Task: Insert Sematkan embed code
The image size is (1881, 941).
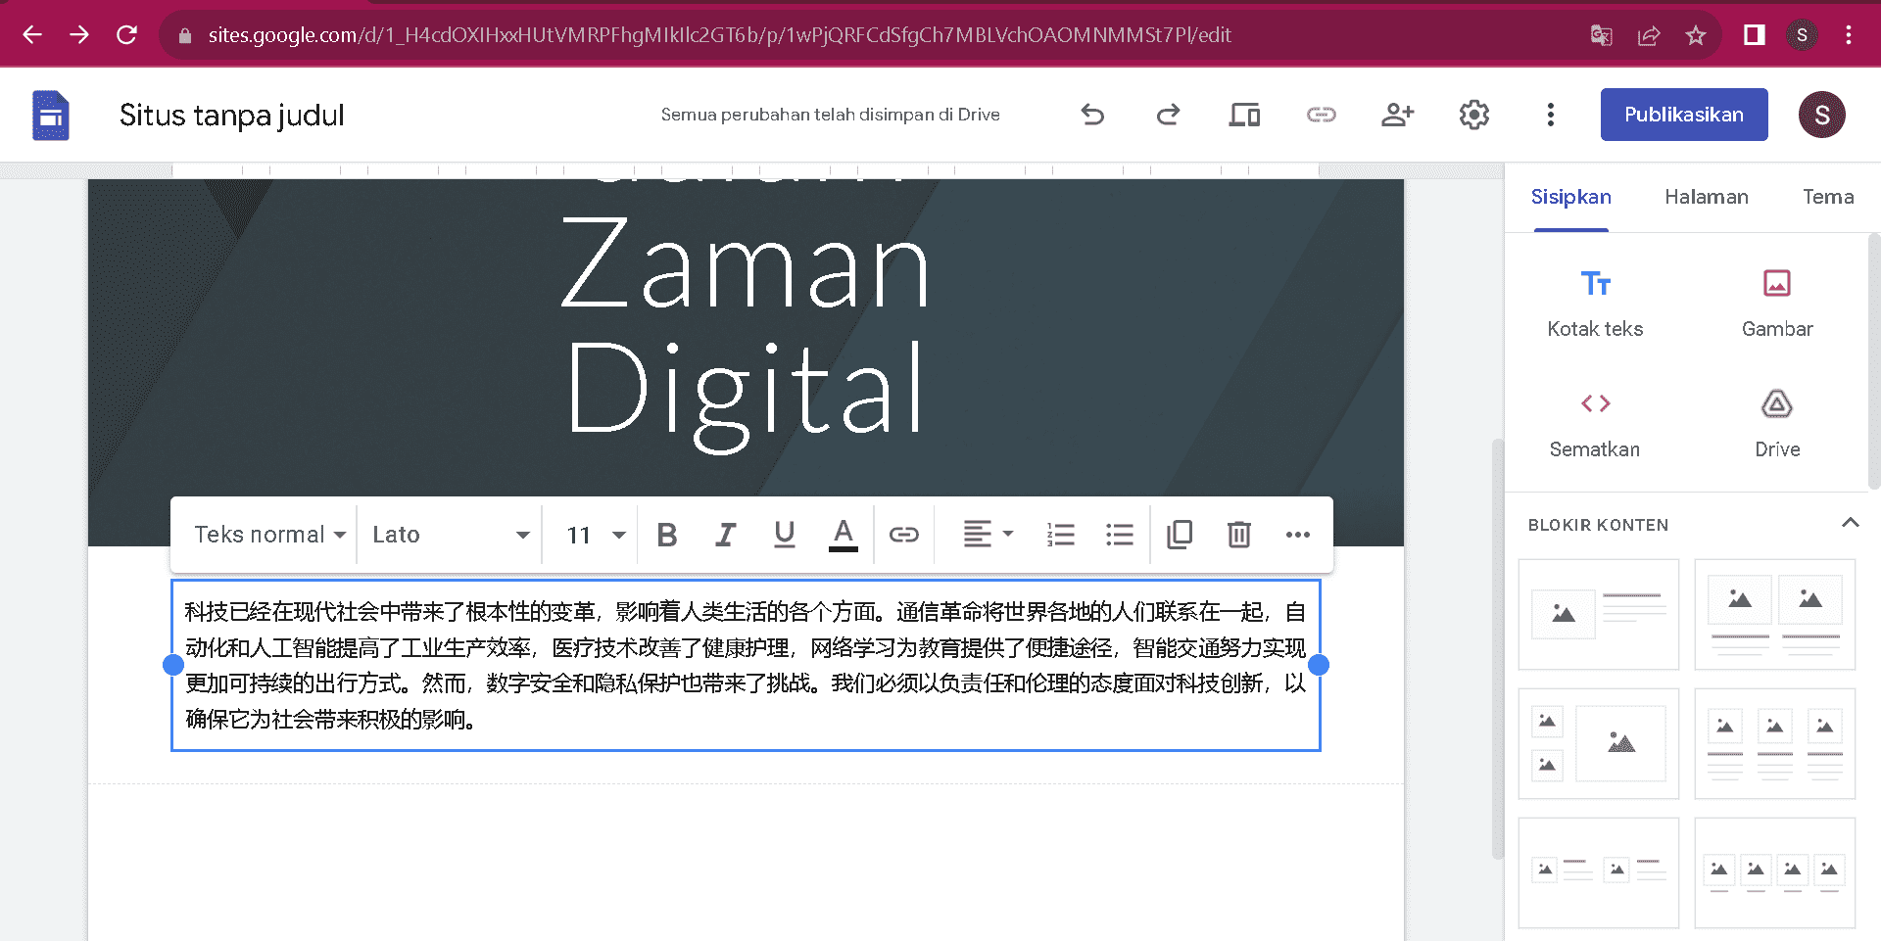Action: 1595,425
